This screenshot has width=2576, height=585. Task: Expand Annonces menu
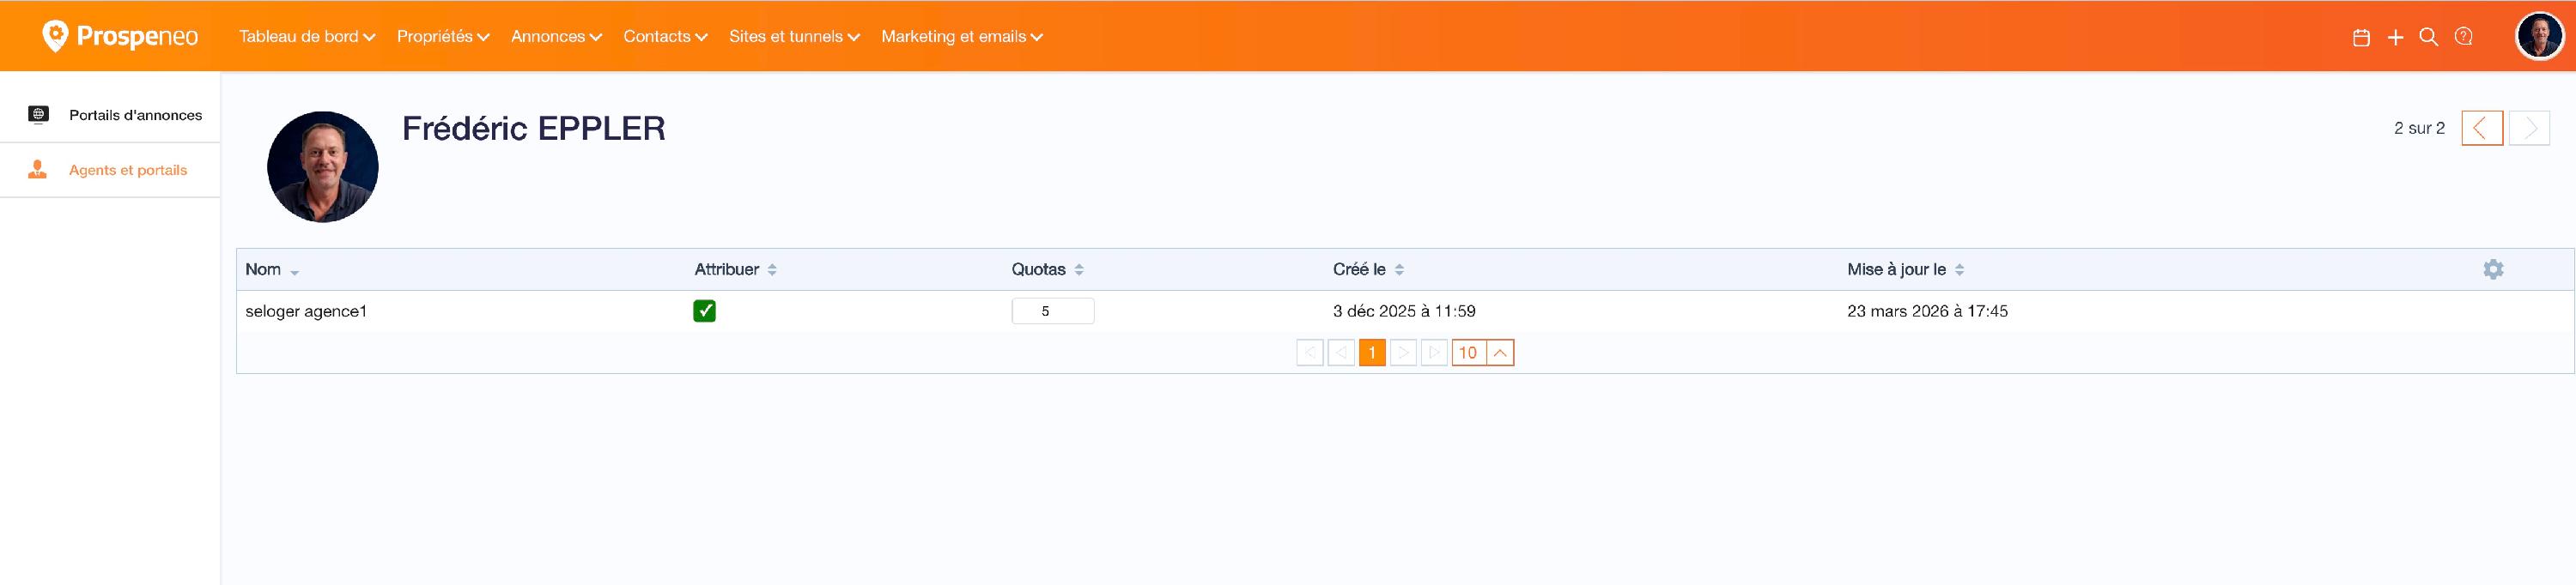(x=556, y=37)
